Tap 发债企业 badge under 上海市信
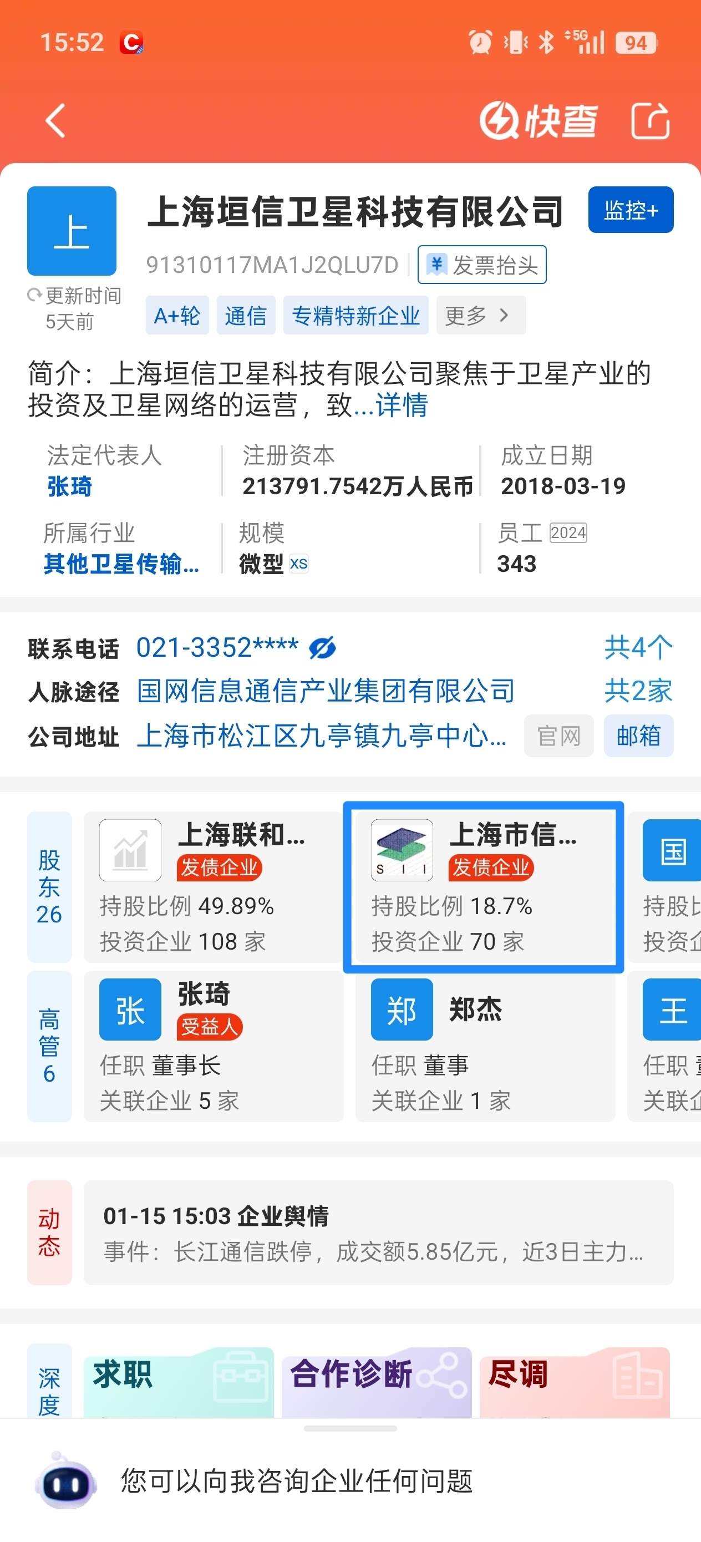 tap(491, 868)
